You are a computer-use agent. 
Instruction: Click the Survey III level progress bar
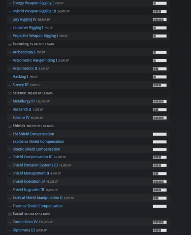159,85
